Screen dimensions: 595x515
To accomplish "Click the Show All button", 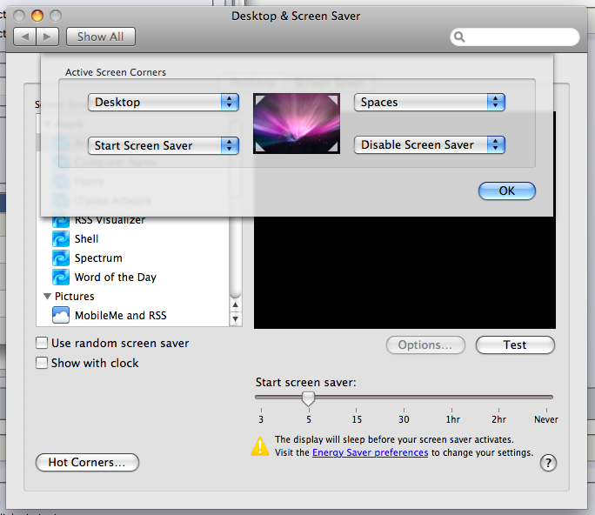I will coord(101,37).
